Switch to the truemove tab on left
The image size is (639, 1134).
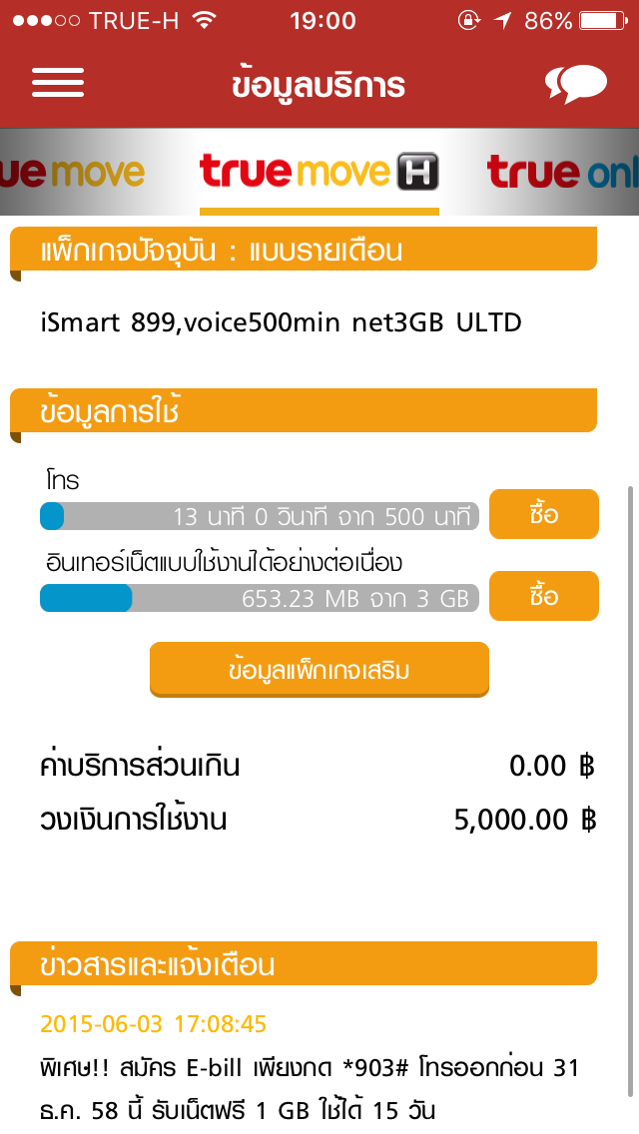pos(75,173)
